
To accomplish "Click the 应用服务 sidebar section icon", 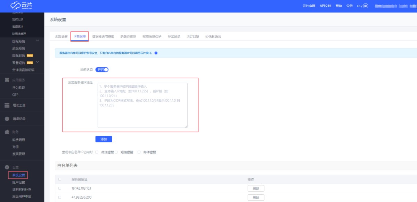I will (x=7, y=80).
